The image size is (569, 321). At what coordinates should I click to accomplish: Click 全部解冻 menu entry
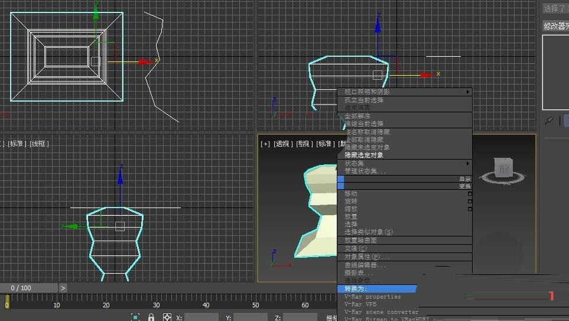pyautogui.click(x=357, y=116)
